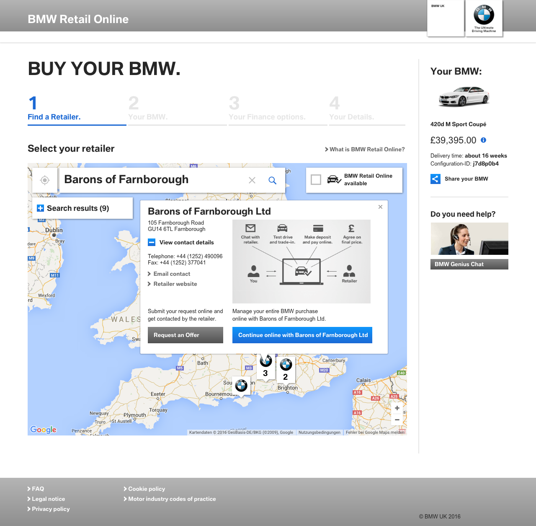Screen dimensions: 536x526
Task: Click the Request an Offer button
Action: 185,335
